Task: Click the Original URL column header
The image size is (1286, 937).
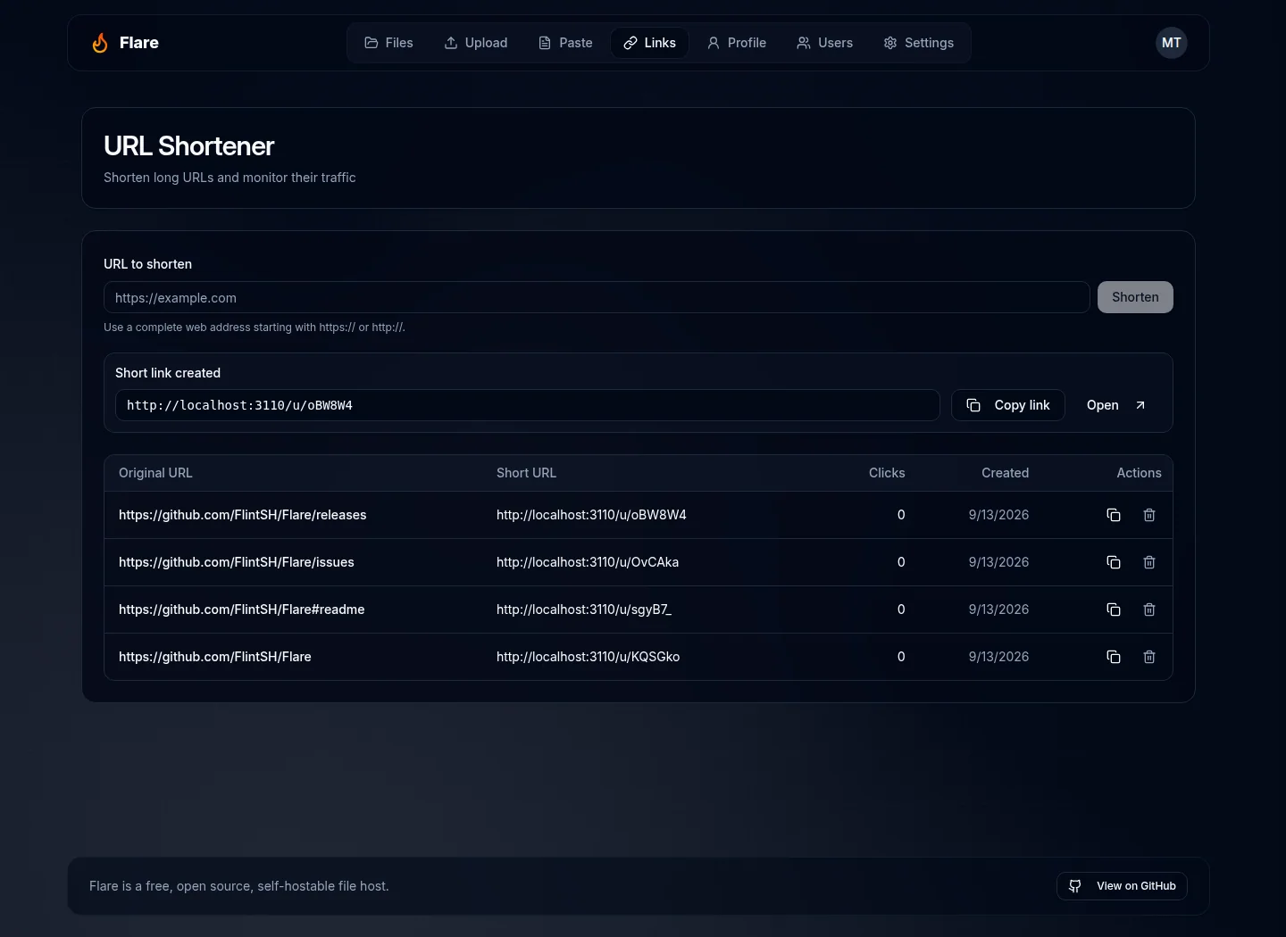Action: [x=155, y=473]
